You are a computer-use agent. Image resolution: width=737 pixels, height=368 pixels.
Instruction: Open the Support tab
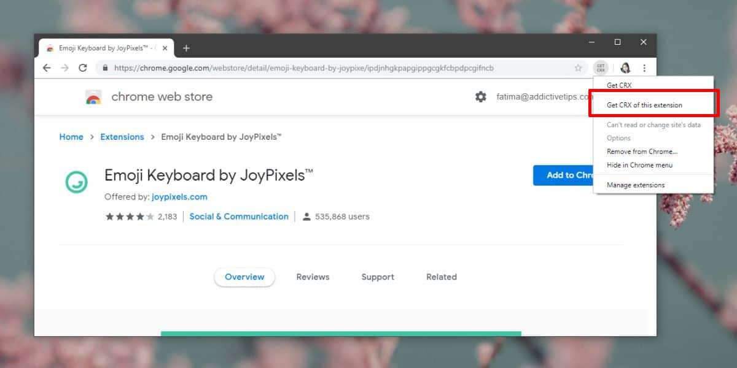378,277
